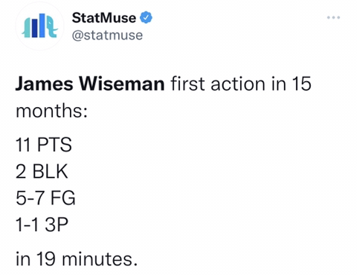Click the elephant figure in the logo
The height and width of the screenshot is (275, 357).
coord(49,26)
